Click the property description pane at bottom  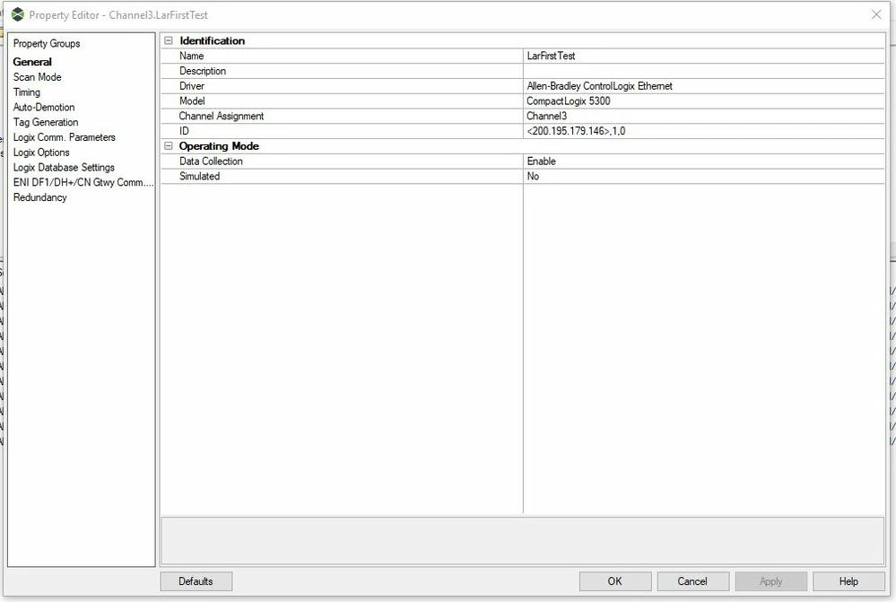click(x=522, y=541)
